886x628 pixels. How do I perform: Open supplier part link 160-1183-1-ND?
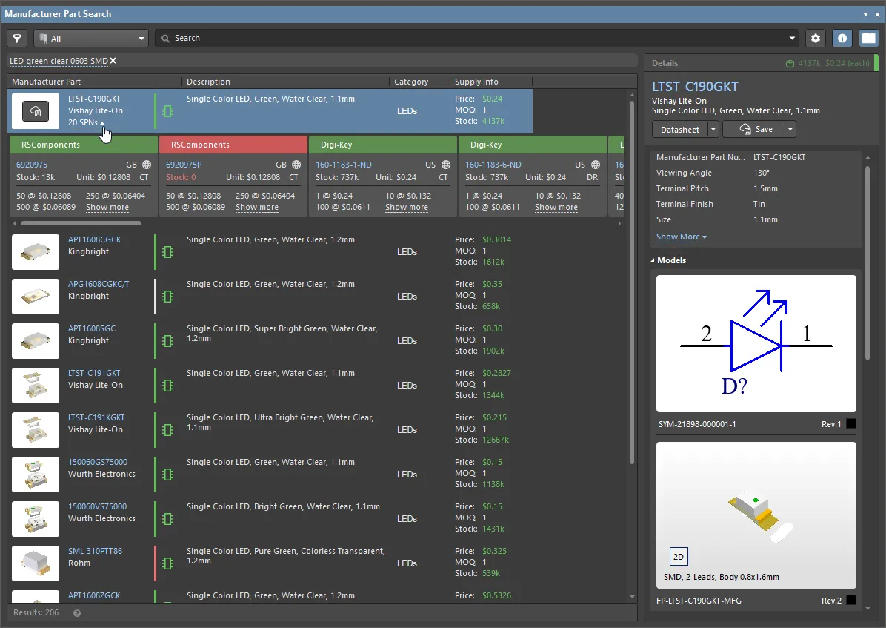coord(344,165)
